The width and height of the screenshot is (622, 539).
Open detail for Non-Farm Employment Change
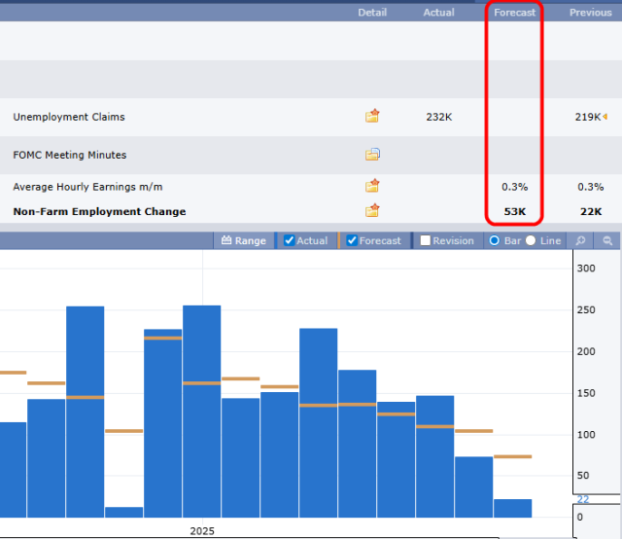coord(372,210)
